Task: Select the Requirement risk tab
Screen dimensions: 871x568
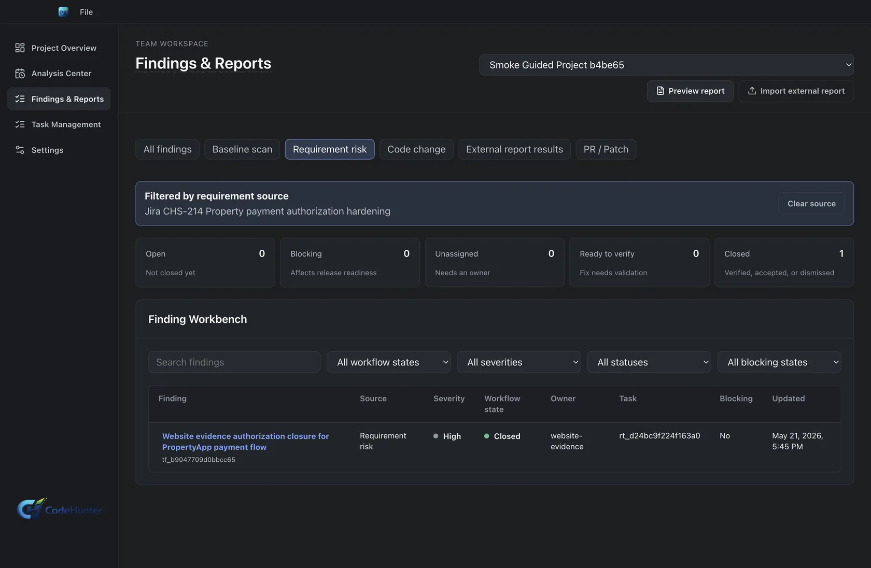Action: 330,149
